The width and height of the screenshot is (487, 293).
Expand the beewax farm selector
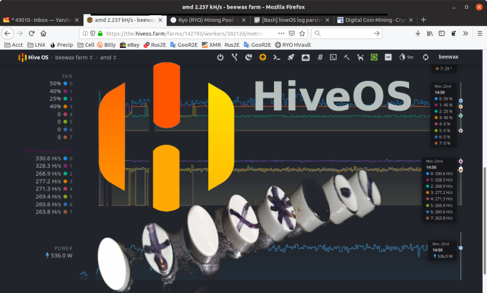(x=74, y=57)
